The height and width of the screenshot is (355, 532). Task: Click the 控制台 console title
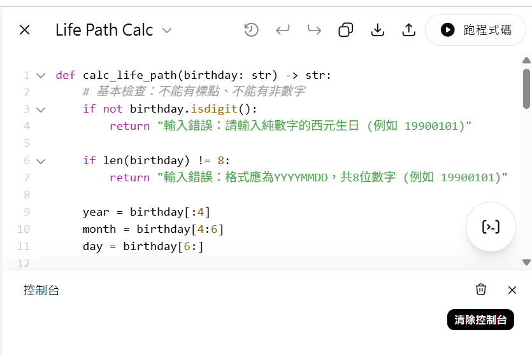click(x=41, y=290)
